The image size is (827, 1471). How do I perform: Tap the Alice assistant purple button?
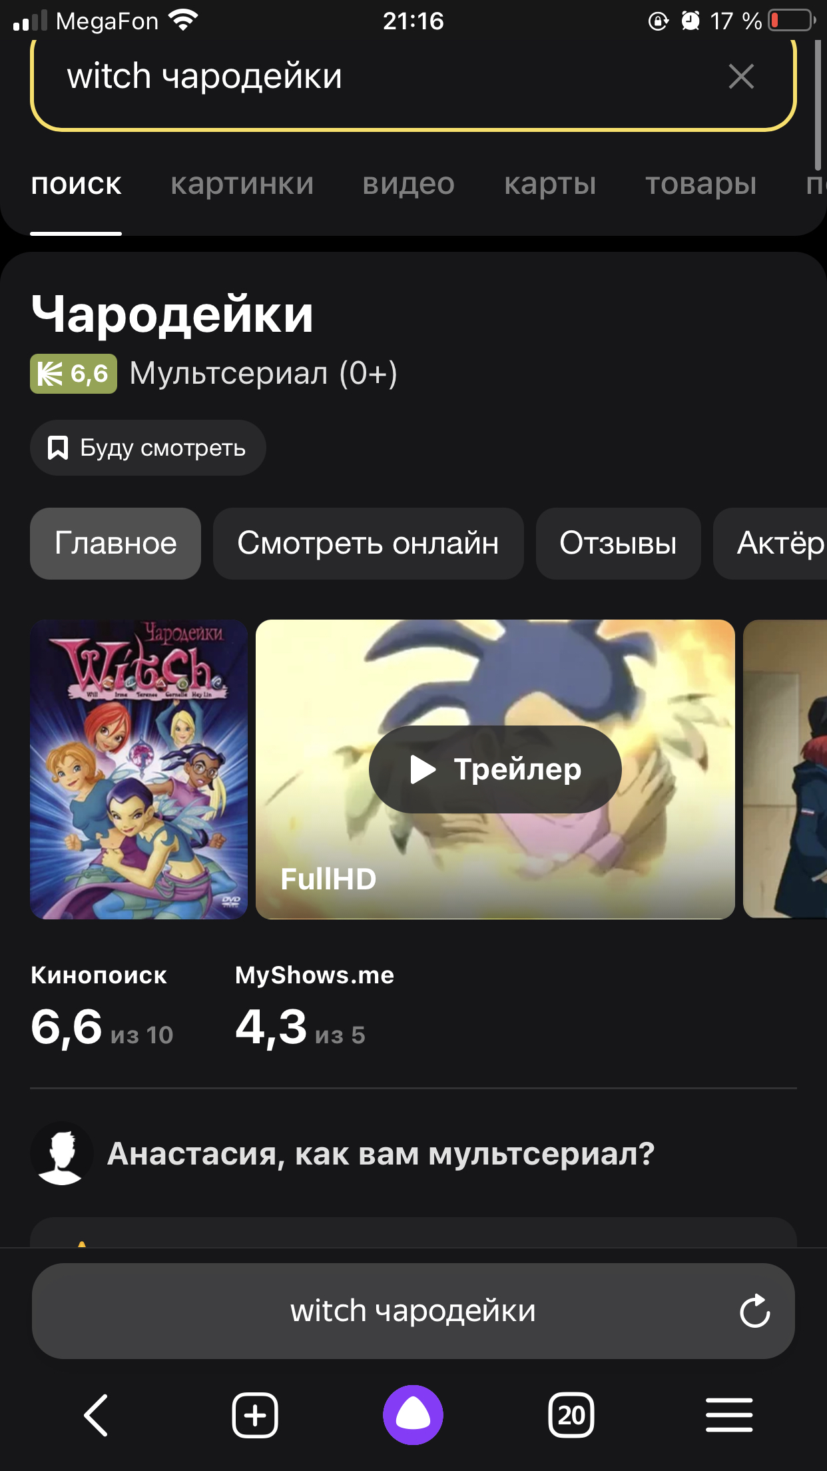413,1415
